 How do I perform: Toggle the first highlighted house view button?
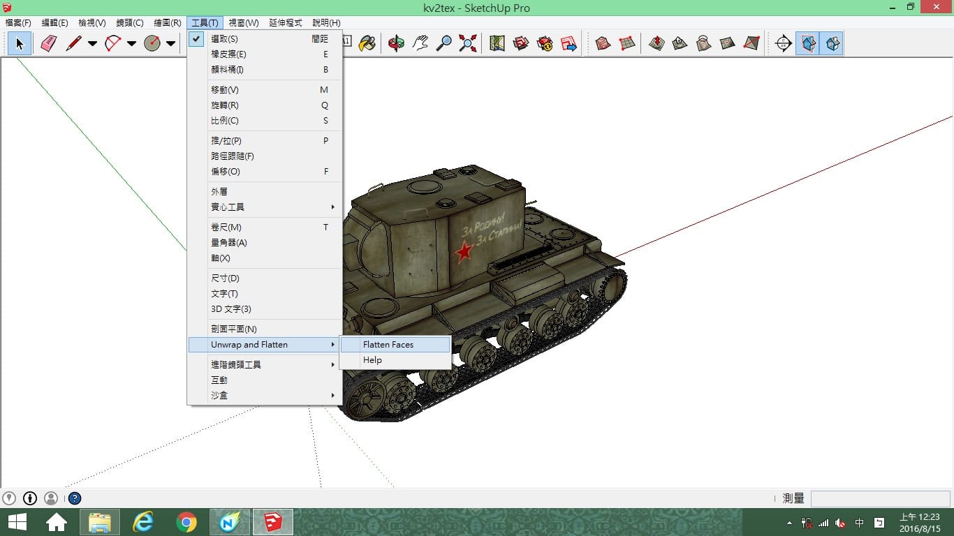[808, 43]
